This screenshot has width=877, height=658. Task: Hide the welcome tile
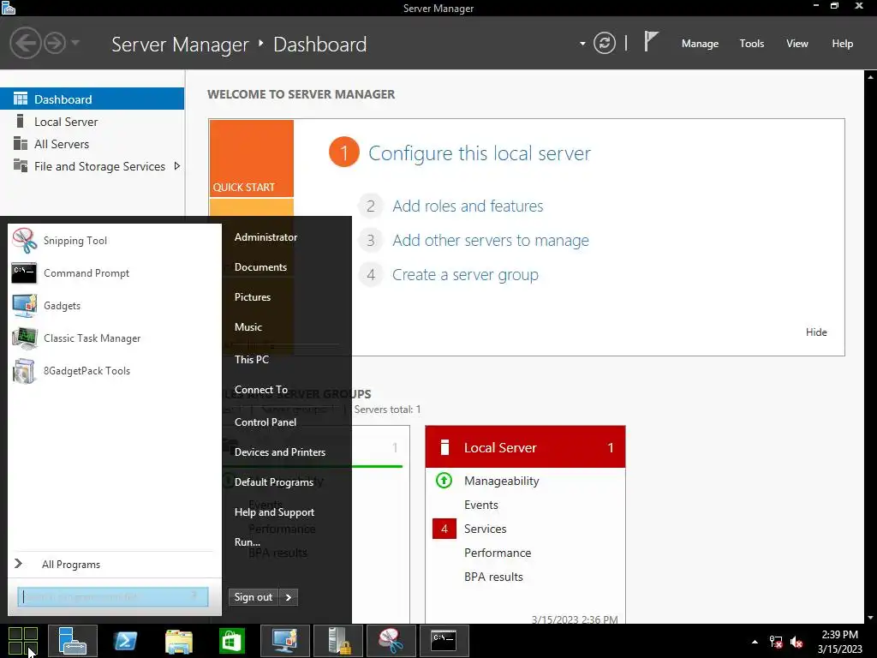tap(816, 332)
